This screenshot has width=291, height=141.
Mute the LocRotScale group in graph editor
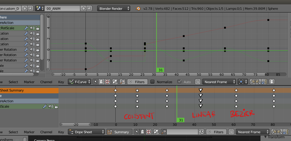click(32, 28)
